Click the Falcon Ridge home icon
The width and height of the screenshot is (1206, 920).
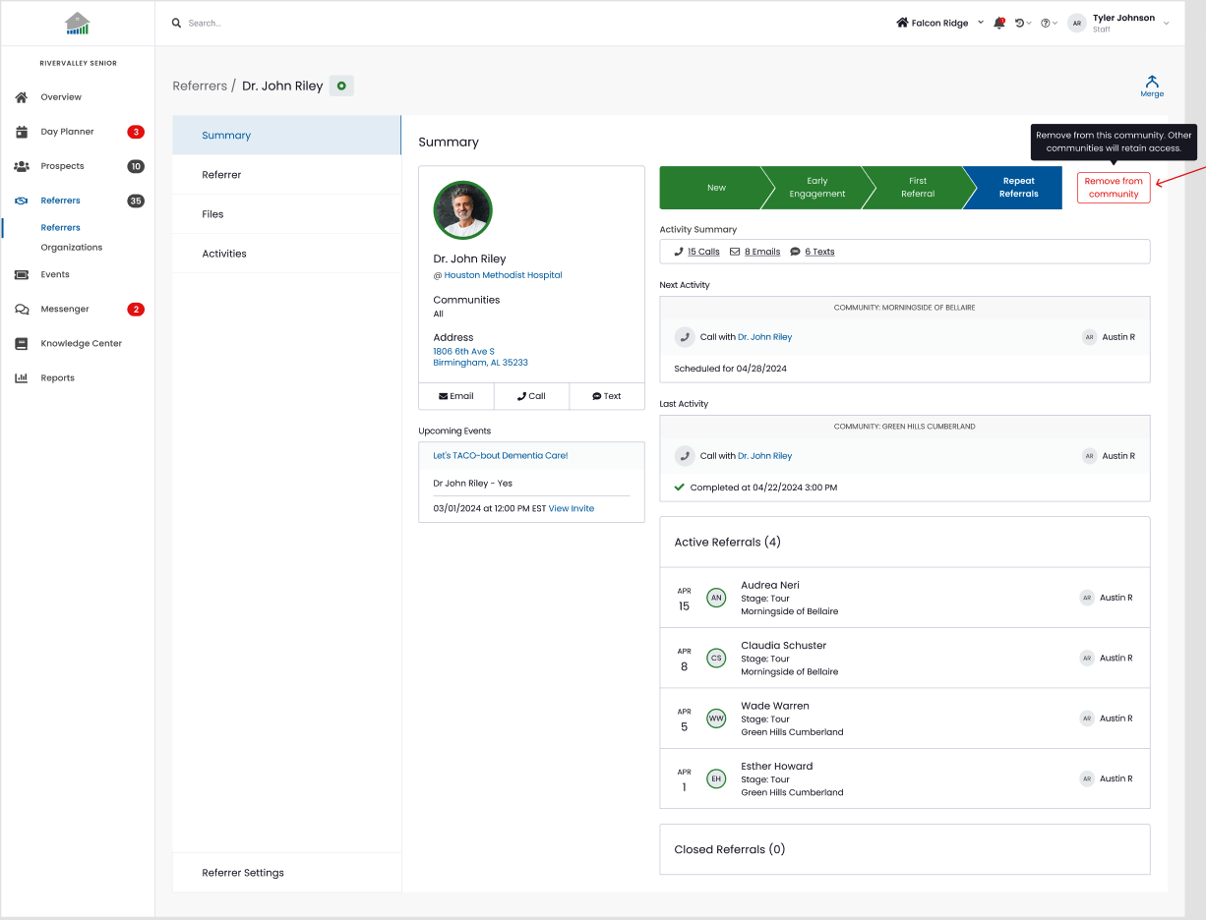[x=902, y=23]
